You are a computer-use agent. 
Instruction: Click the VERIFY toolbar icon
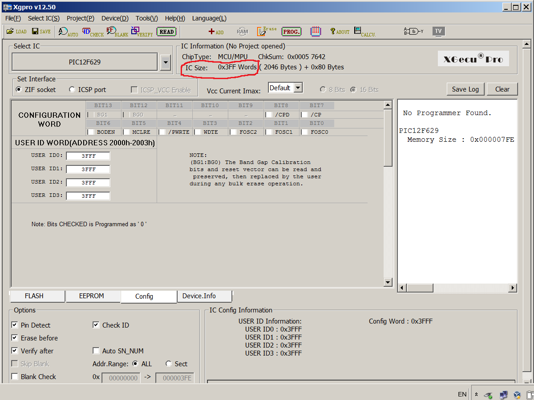142,32
